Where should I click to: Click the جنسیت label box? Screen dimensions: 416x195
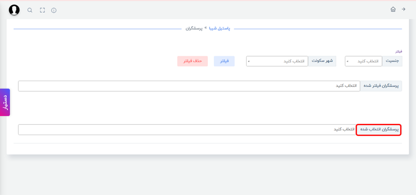coord(392,61)
